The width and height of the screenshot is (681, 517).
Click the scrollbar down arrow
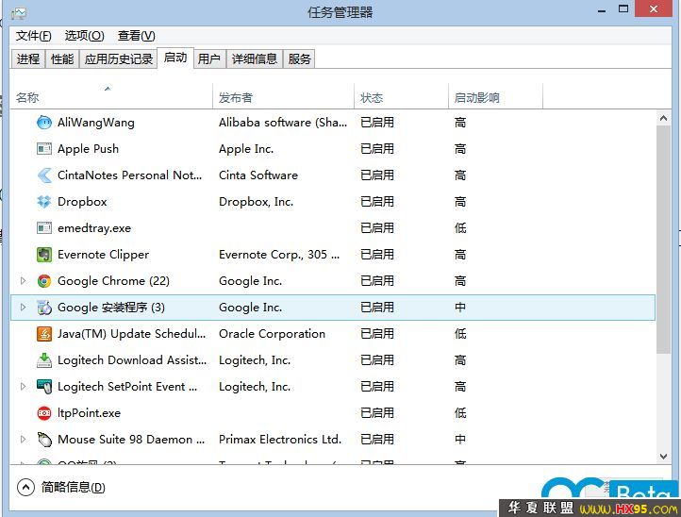[x=663, y=457]
